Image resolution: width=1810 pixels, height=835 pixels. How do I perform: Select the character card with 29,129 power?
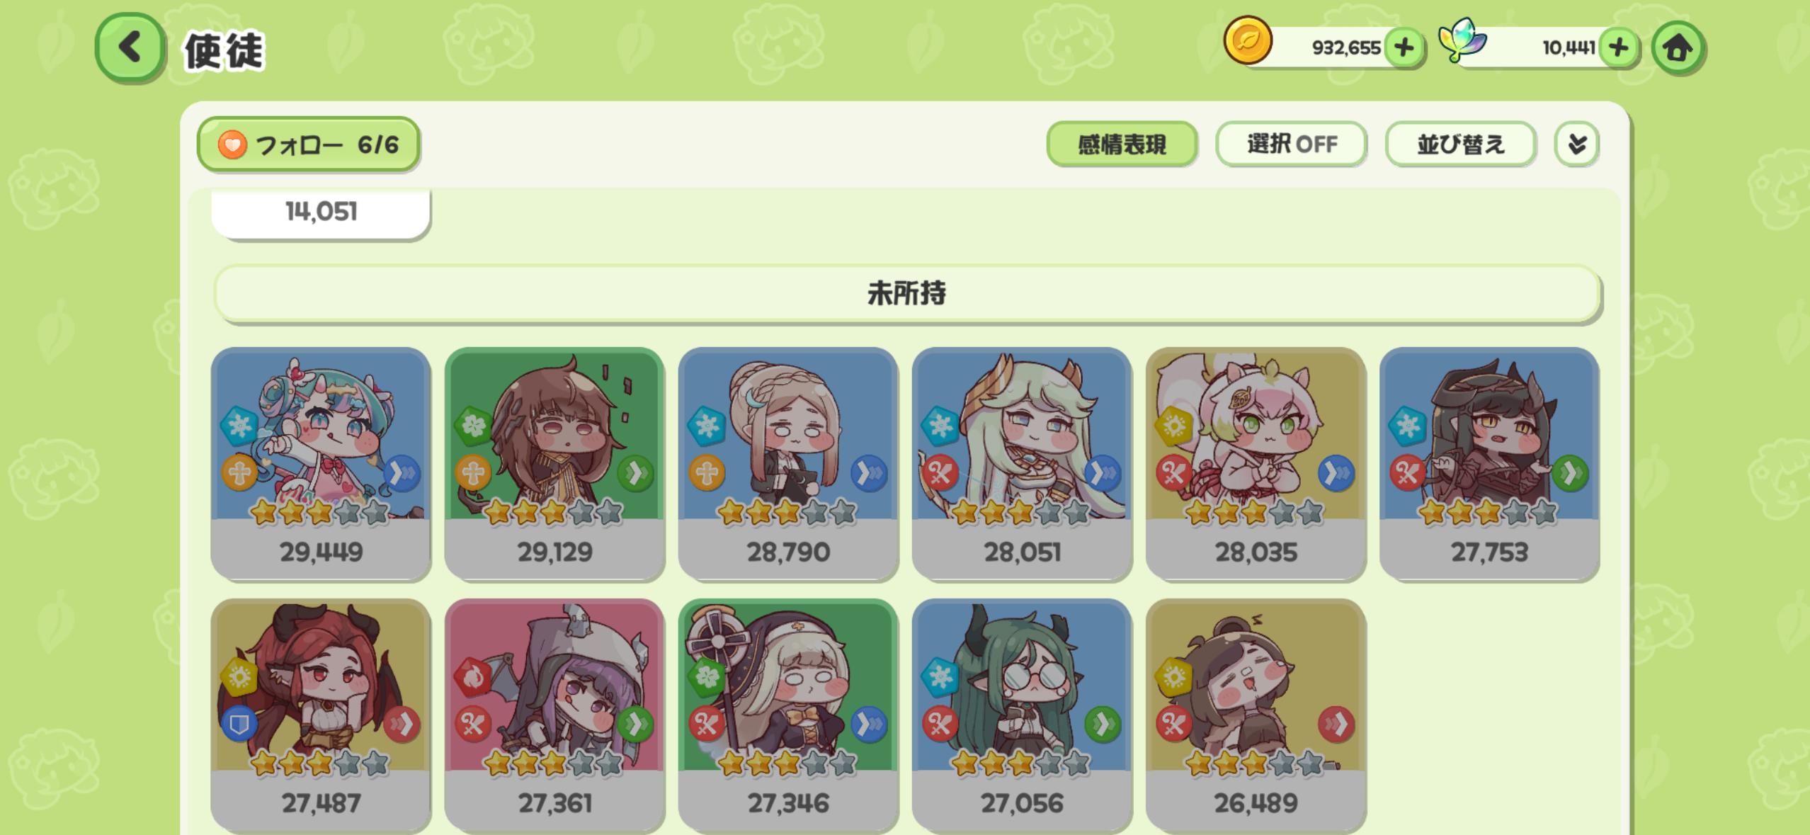[554, 464]
